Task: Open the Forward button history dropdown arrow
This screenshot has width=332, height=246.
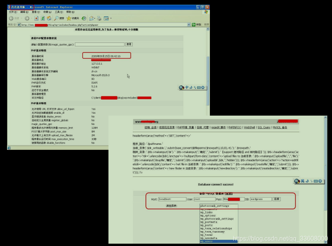Action: (x=32, y=18)
